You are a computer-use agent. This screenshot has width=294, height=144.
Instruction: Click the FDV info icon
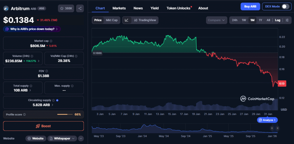[x=47, y=71]
